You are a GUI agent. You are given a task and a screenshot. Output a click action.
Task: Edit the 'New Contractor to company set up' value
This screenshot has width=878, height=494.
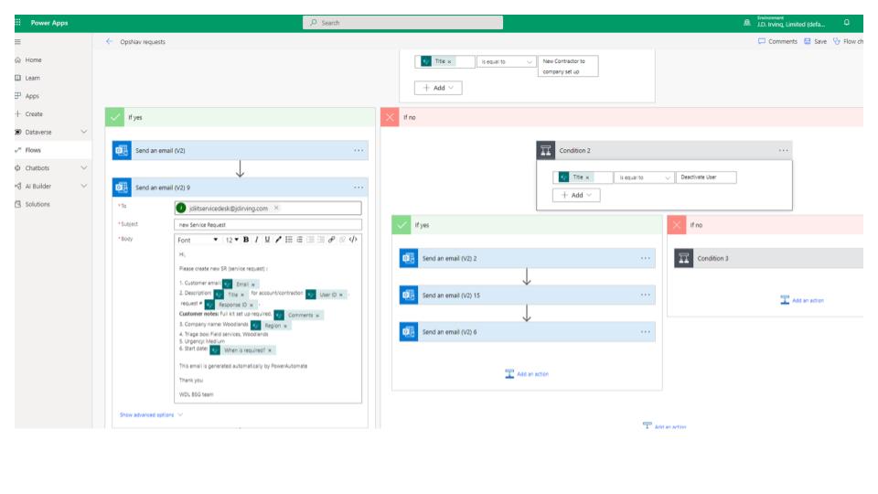pos(568,66)
